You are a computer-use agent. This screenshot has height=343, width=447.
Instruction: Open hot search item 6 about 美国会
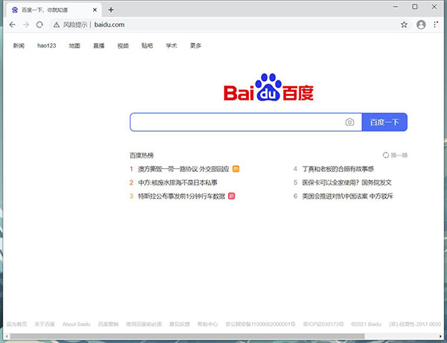348,196
